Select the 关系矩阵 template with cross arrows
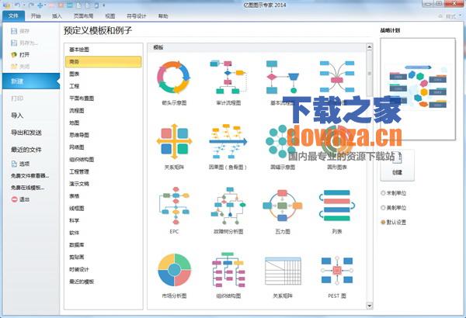Viewport: 466px width, 318px height. tap(174, 142)
